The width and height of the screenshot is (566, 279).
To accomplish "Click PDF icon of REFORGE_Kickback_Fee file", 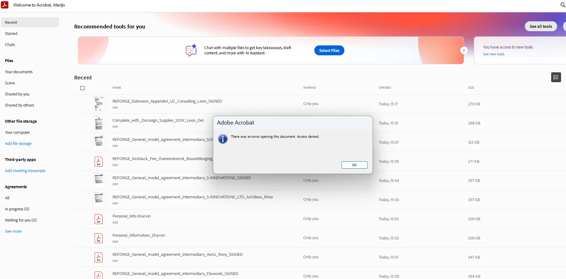I will point(99,162).
